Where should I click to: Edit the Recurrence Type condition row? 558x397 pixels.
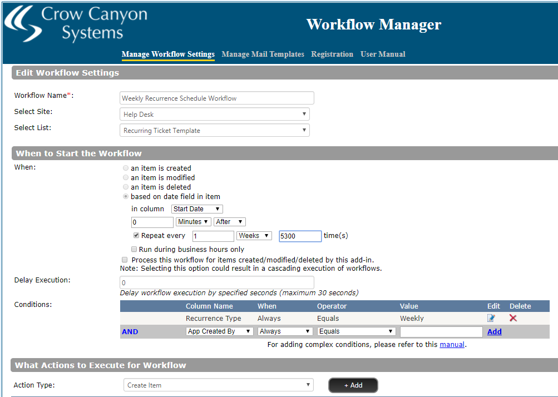(491, 318)
